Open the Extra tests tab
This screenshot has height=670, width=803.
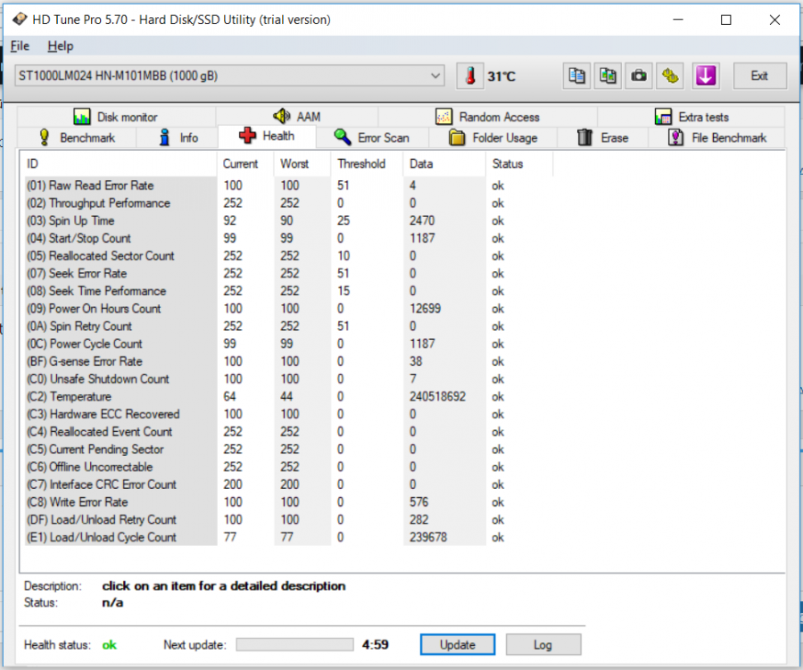tap(691, 117)
